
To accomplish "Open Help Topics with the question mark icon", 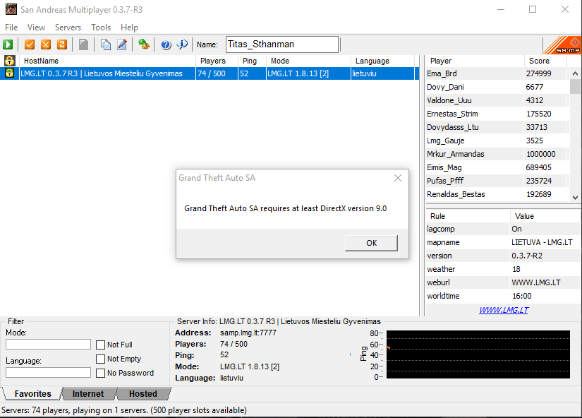I will tap(166, 44).
